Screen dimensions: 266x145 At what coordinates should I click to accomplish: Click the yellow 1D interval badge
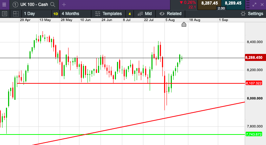pos(56,14)
